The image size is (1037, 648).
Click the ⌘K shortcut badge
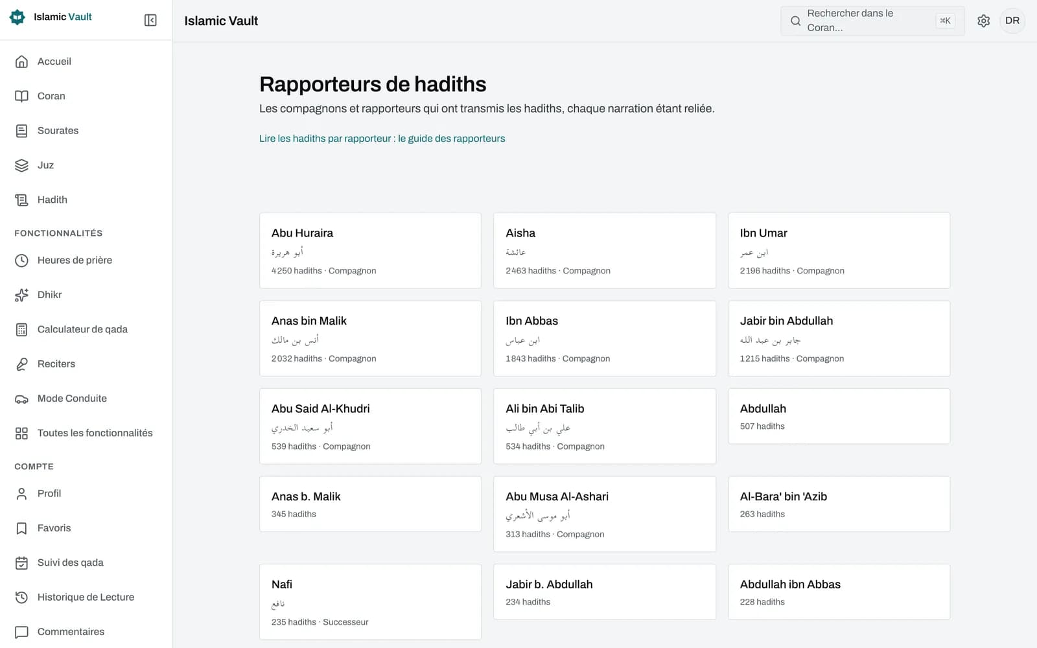945,21
